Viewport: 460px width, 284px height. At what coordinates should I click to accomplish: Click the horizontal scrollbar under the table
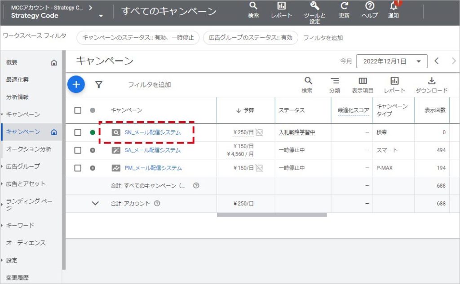tap(271, 215)
